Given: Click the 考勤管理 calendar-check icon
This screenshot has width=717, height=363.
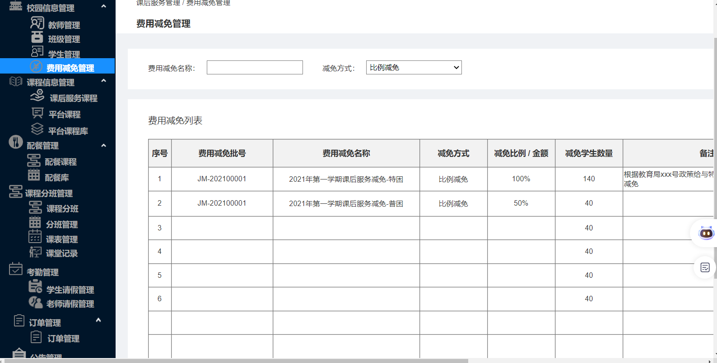Looking at the screenshot, I should tap(16, 269).
